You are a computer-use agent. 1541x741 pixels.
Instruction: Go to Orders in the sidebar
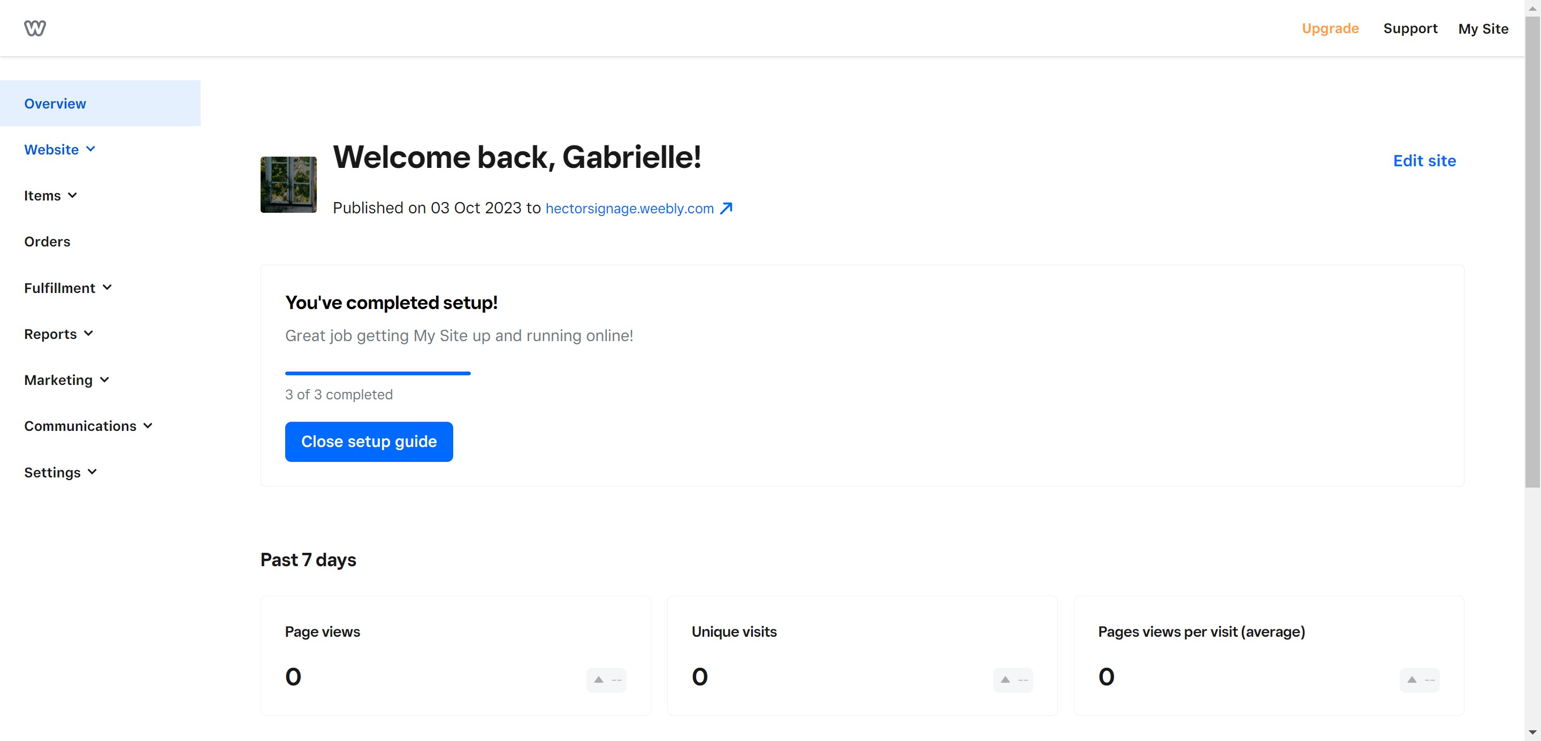(47, 242)
